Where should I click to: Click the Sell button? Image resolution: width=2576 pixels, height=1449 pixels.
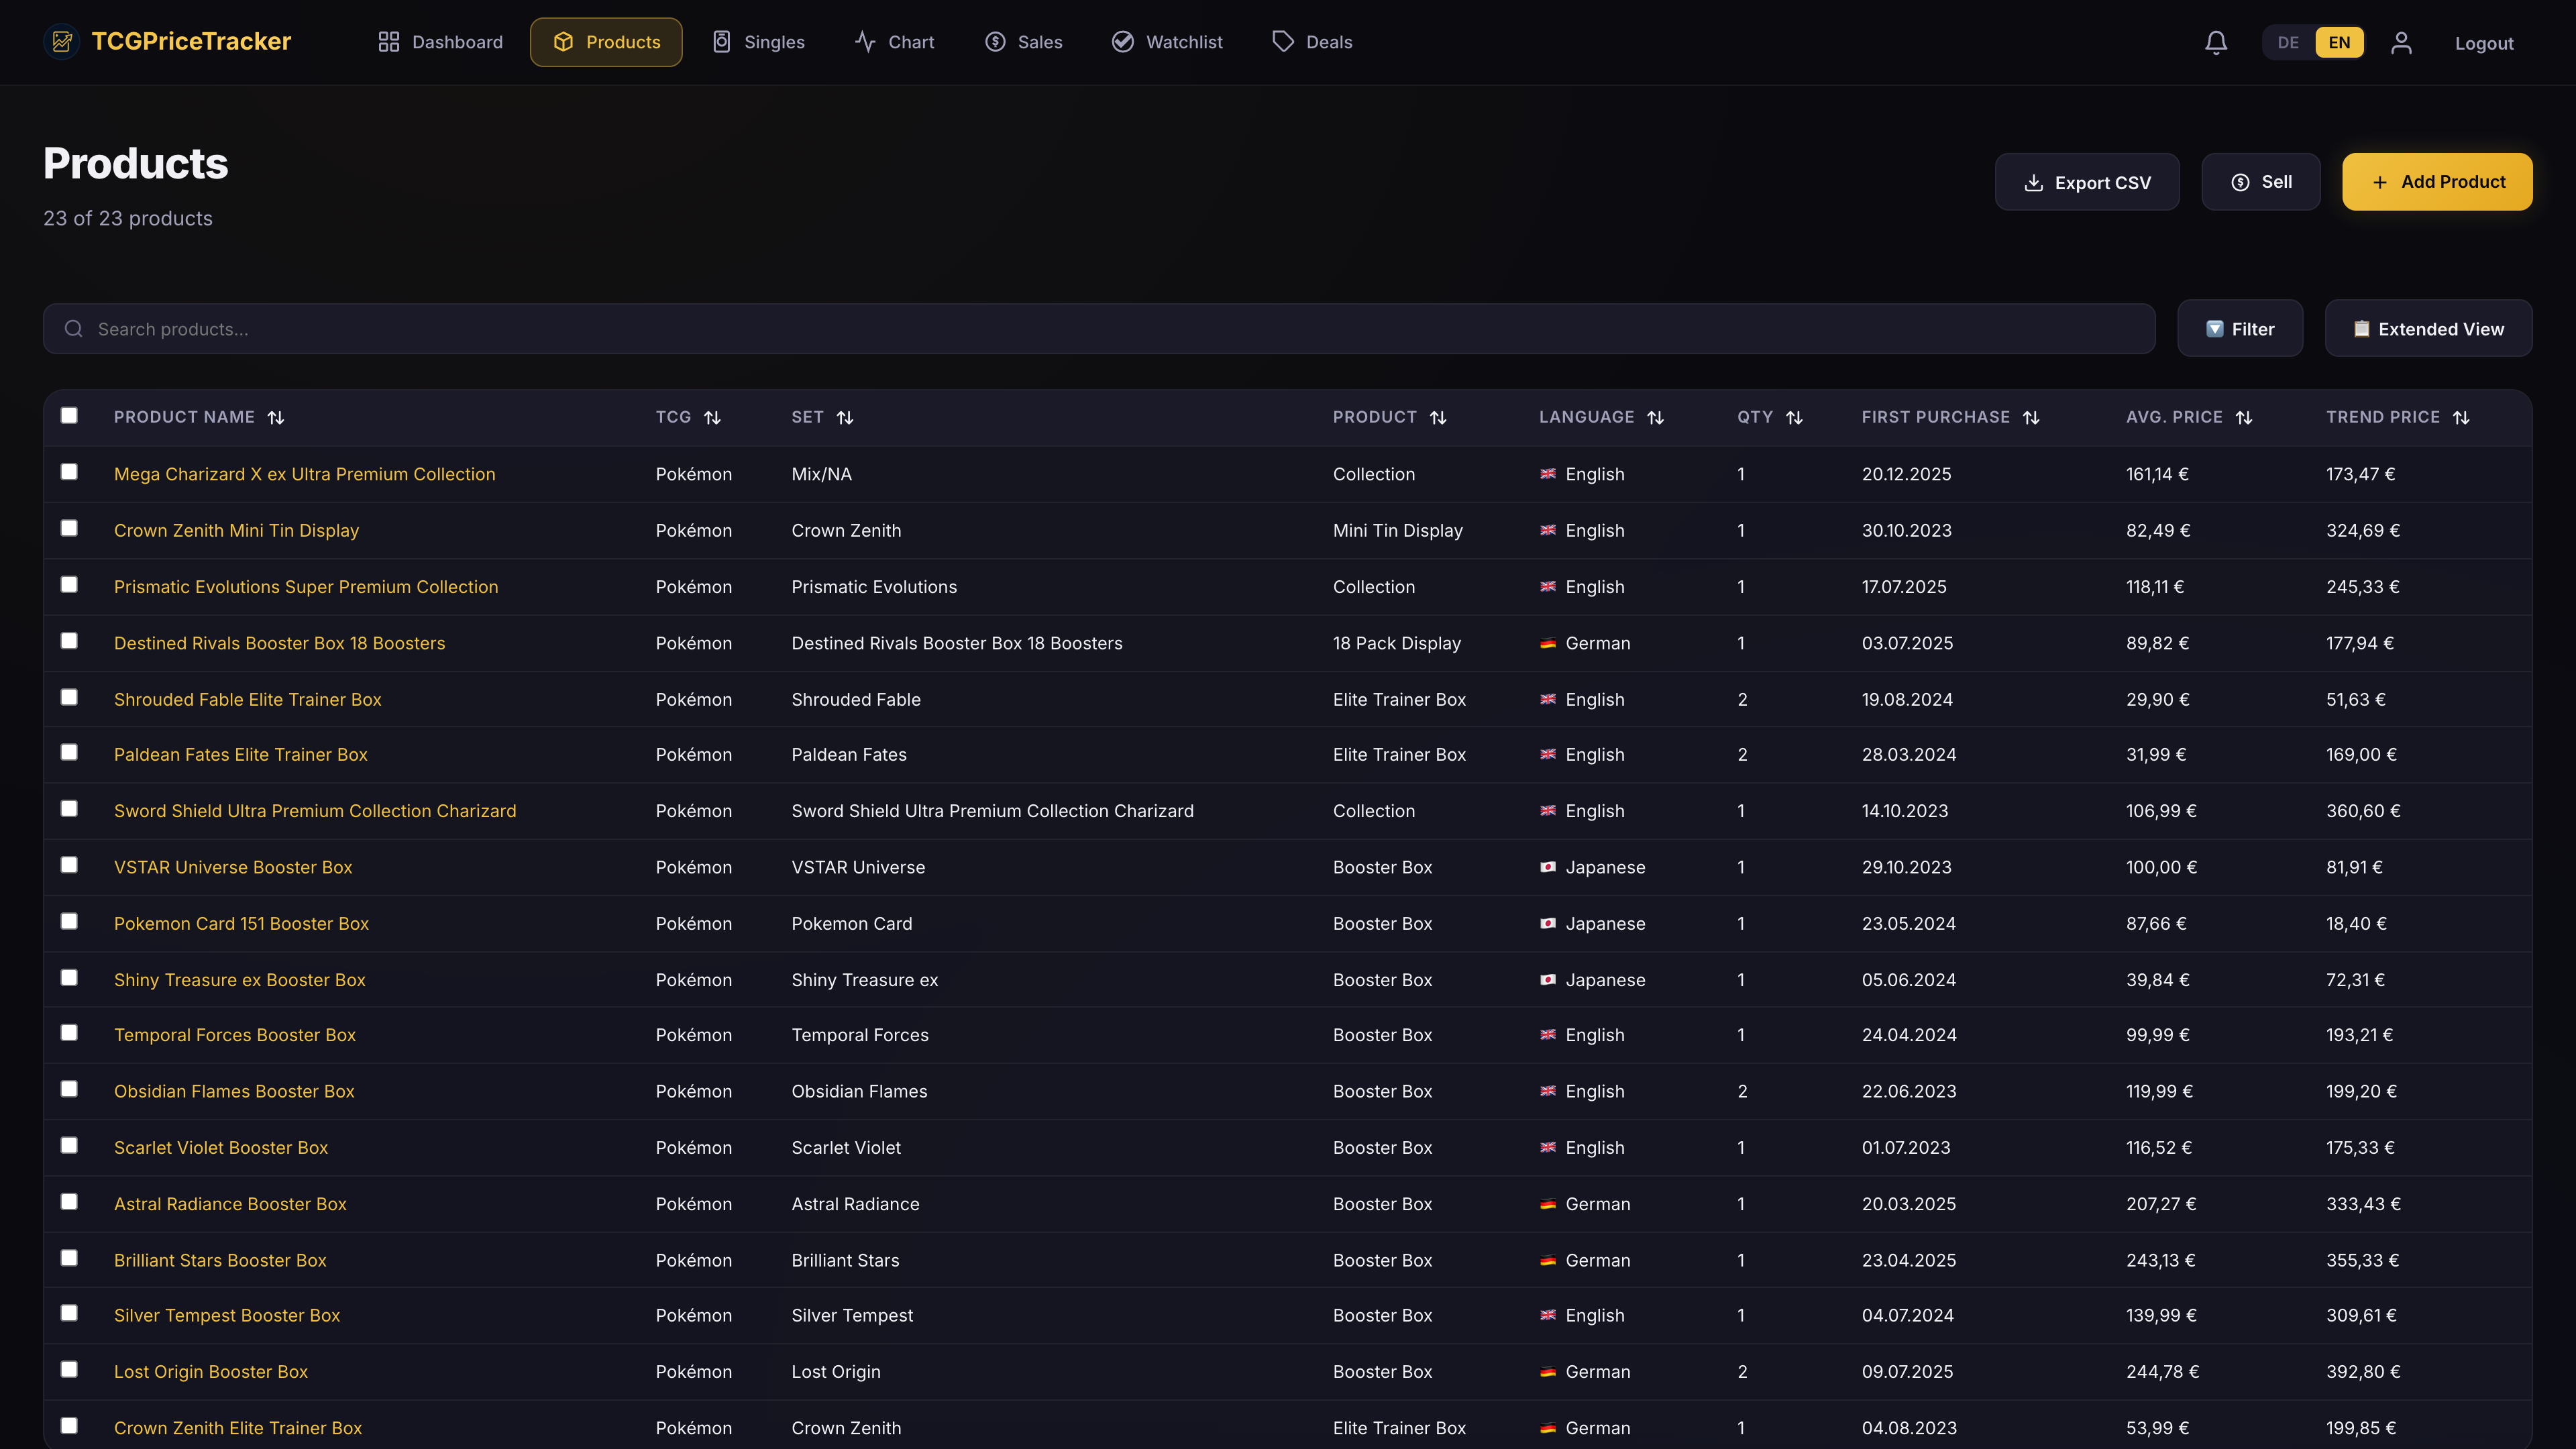[2261, 182]
